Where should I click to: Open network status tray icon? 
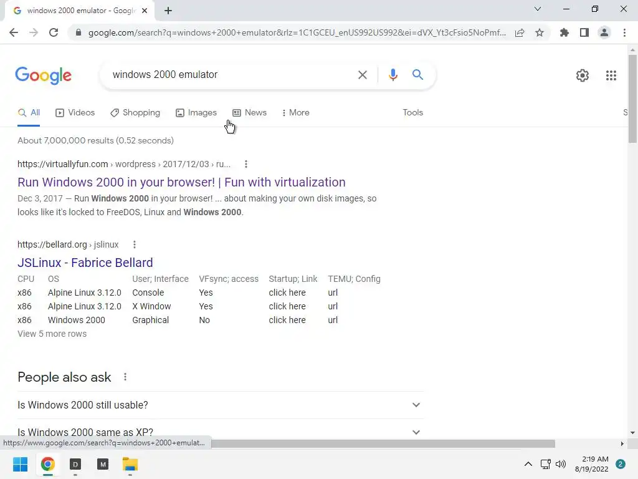pyautogui.click(x=545, y=464)
